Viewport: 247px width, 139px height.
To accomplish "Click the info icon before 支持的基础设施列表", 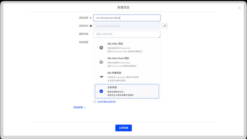I will tap(95, 102).
